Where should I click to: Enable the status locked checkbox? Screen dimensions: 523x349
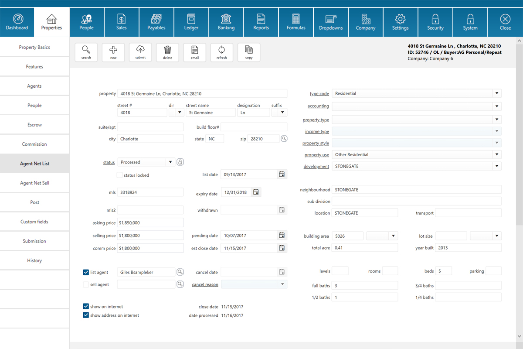[x=119, y=175]
